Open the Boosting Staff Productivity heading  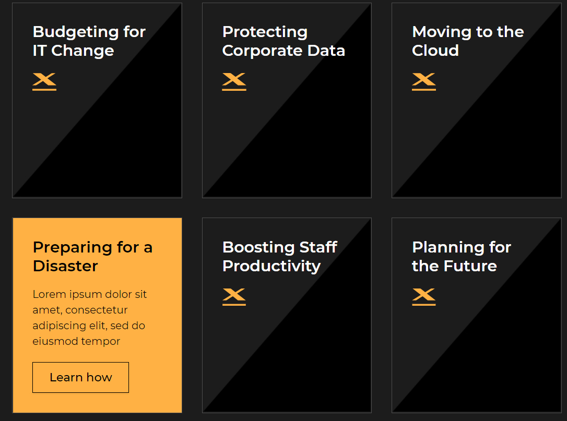tap(280, 256)
